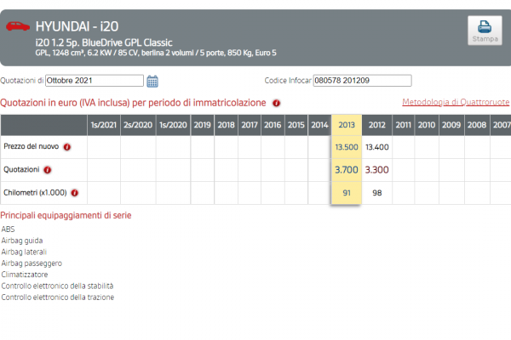Click Principali equipaggiamenti di serie heading

coord(66,215)
